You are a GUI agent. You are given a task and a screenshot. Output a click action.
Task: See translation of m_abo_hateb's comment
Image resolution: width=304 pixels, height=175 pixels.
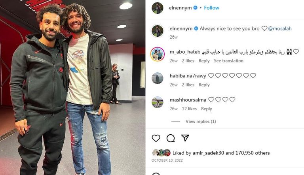[x=228, y=61]
